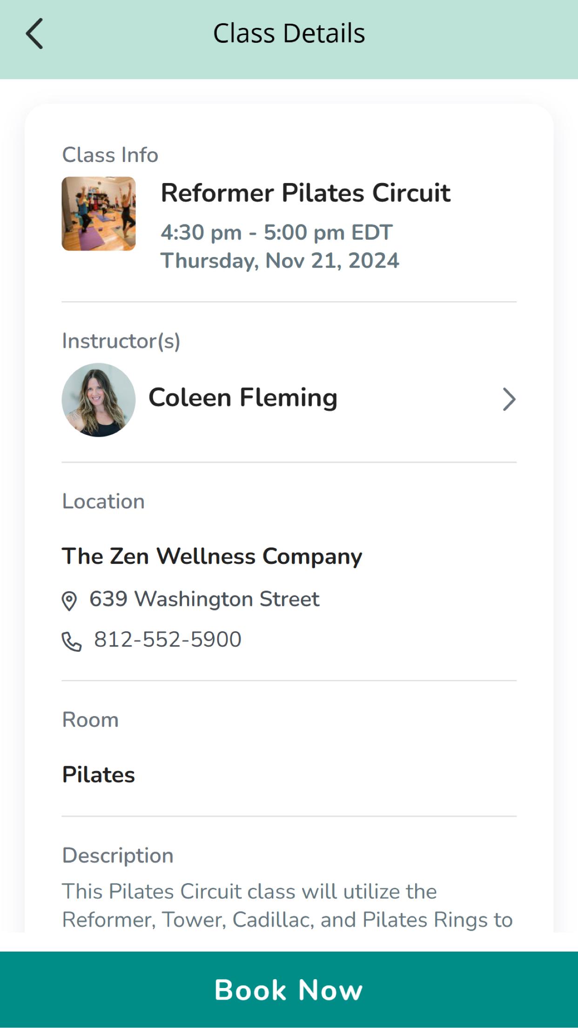Open the Reformer Pilates class thumbnail
The image size is (578, 1028).
pos(99,214)
